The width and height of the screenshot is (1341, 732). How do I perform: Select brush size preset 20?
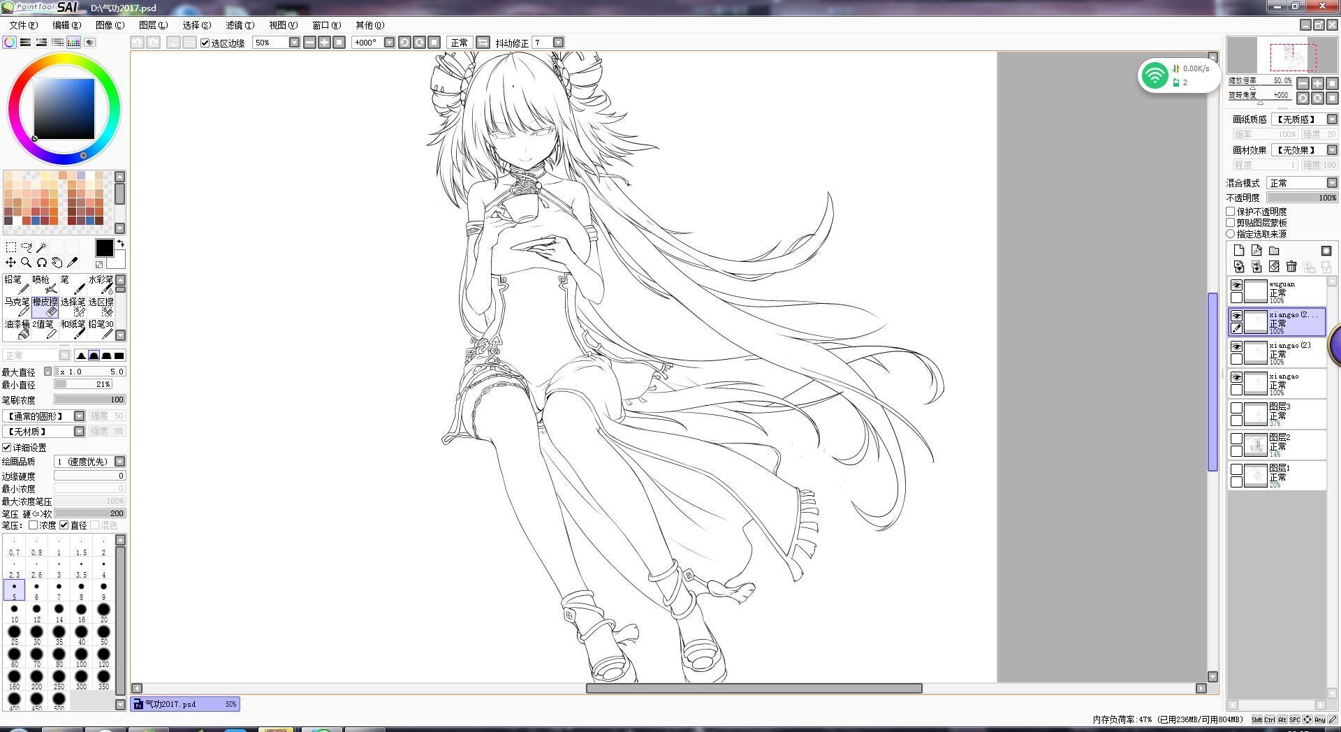[103, 613]
